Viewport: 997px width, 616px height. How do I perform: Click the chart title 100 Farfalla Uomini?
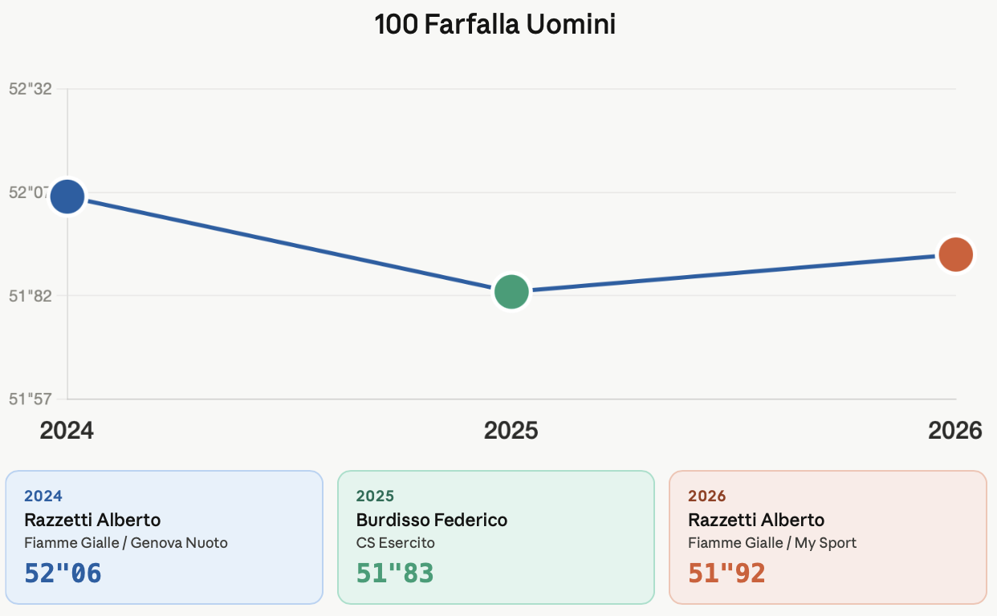495,25
